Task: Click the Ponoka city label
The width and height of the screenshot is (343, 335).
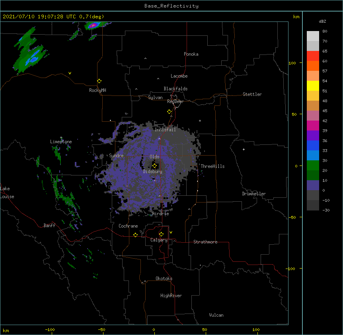Action: [x=191, y=54]
